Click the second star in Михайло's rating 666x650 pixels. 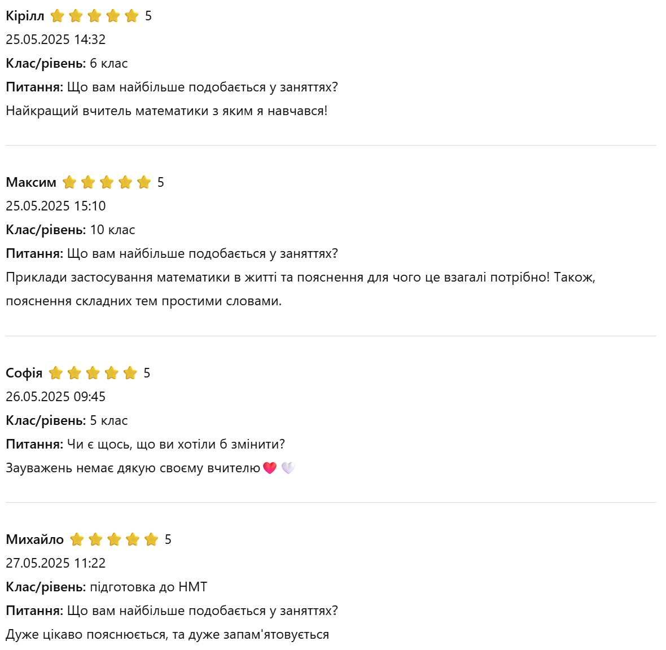[x=95, y=539]
